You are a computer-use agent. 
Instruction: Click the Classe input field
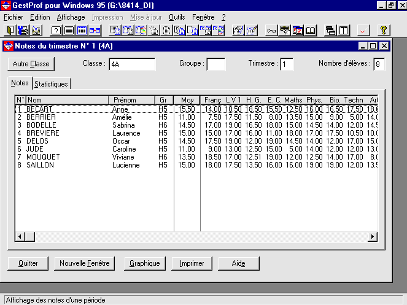pos(131,64)
